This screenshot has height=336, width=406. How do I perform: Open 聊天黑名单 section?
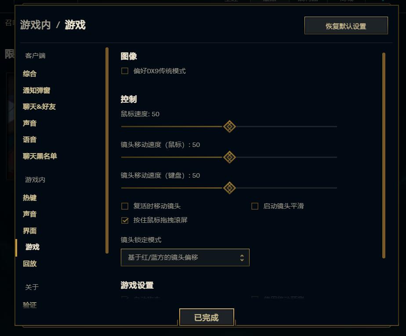coord(40,156)
